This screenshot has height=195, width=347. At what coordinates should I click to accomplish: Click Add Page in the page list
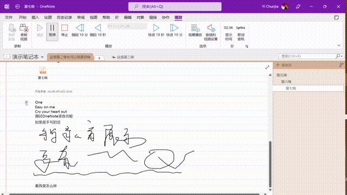pyautogui.click(x=284, y=65)
